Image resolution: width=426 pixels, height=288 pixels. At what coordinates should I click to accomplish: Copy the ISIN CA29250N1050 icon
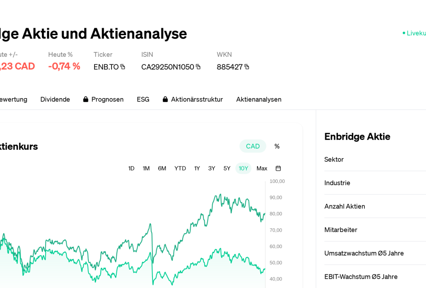point(198,67)
